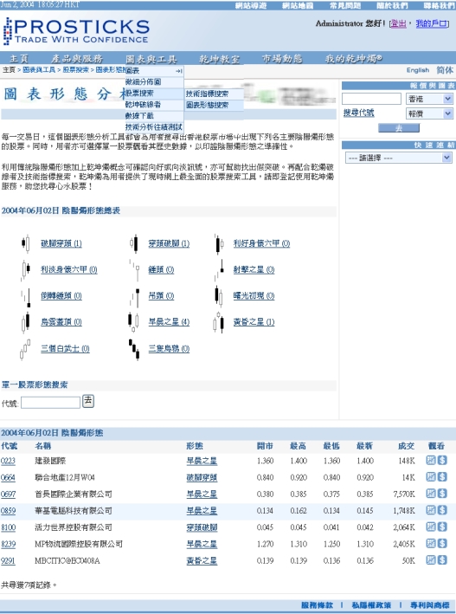Click 去 button beside 代號 field
456x614 pixels.
click(x=88, y=401)
